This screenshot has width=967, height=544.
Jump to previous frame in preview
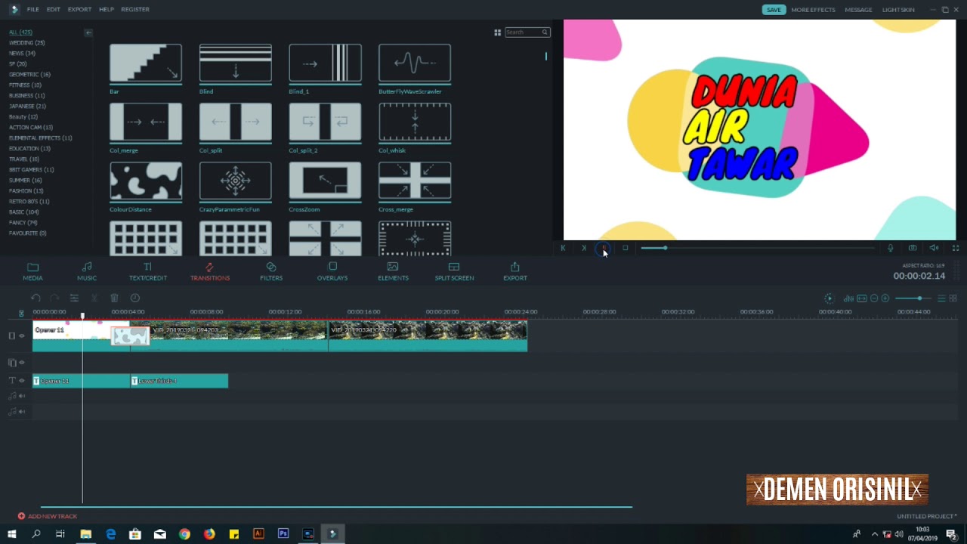click(563, 248)
